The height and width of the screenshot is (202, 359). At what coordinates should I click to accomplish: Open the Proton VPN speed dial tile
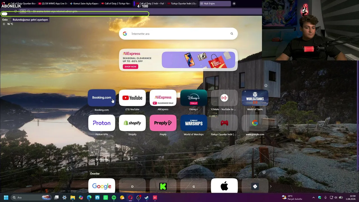point(102,123)
